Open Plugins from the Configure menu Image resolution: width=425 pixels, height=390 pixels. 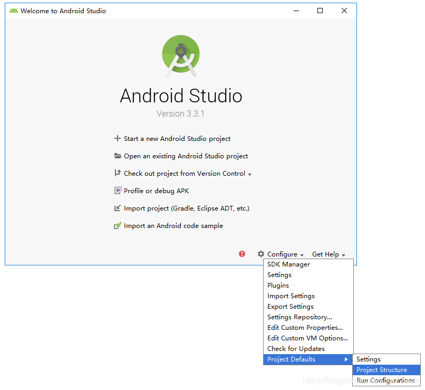(278, 285)
